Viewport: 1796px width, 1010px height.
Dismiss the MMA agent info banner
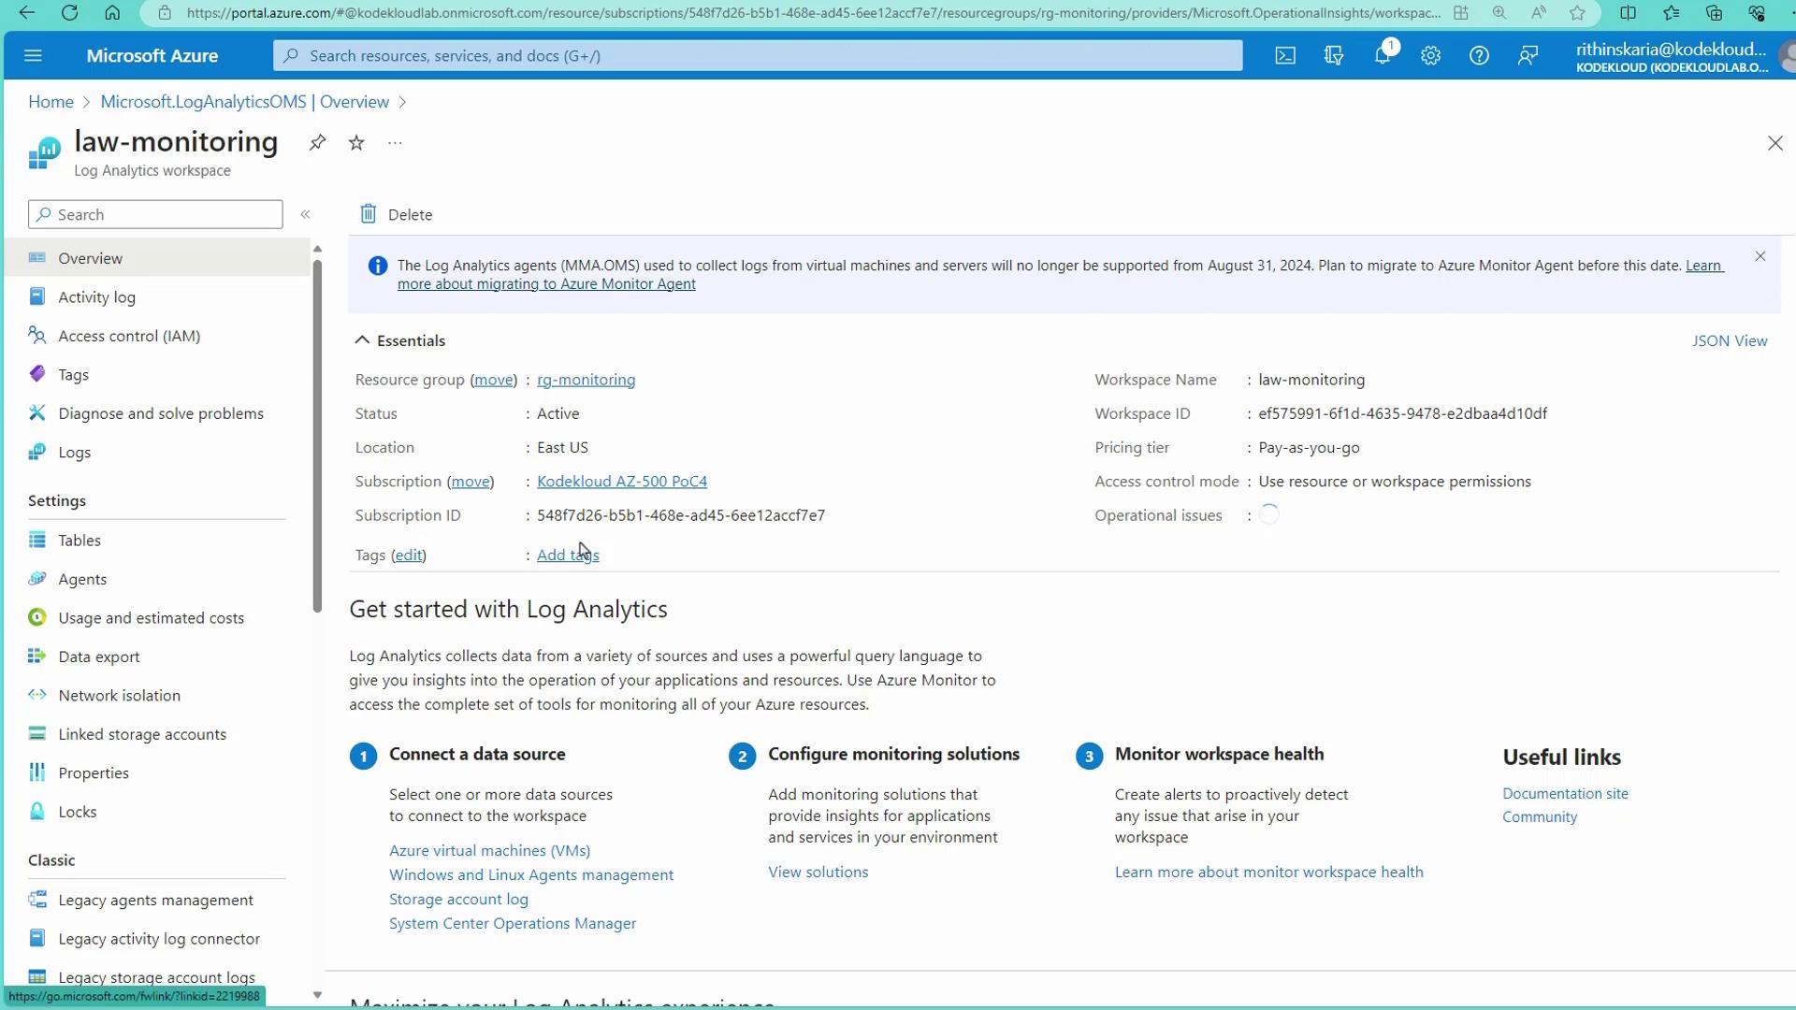point(1760,256)
